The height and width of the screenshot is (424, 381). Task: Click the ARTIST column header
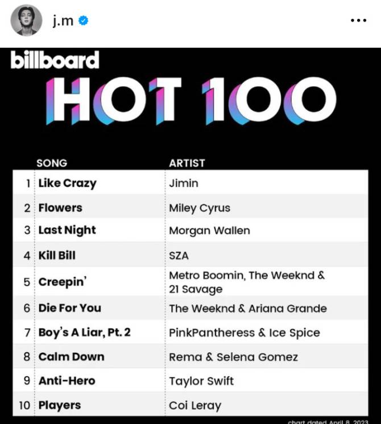(x=187, y=163)
